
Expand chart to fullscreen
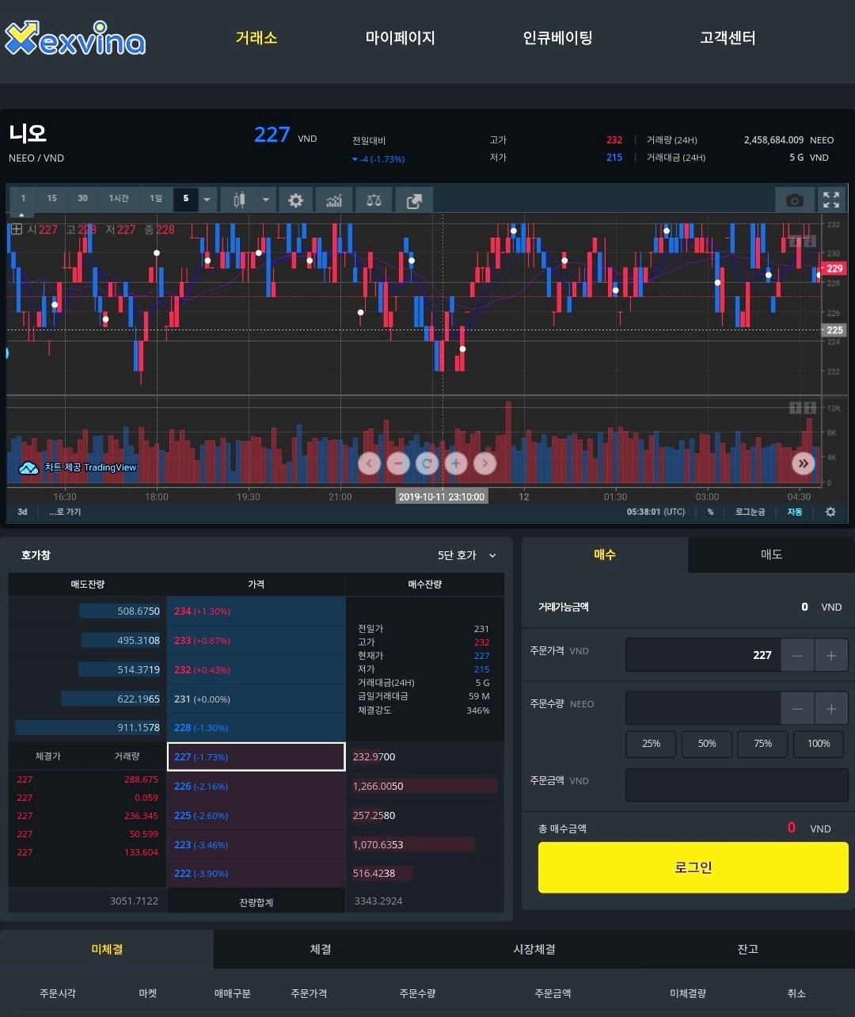pos(830,200)
